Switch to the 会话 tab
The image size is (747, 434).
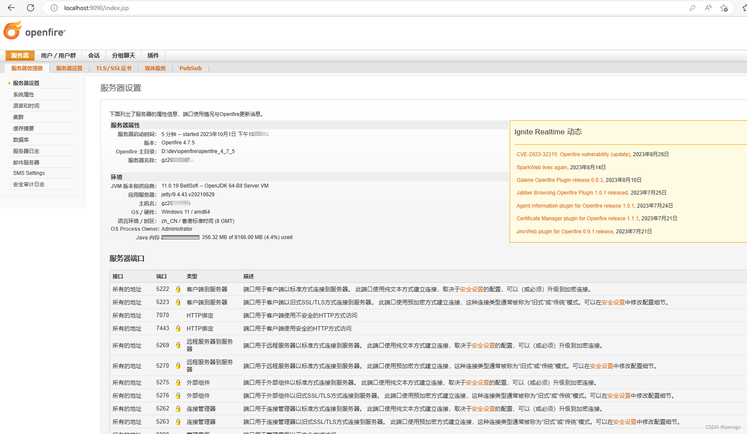pos(94,55)
